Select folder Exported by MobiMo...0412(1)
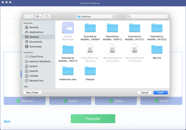The image size is (186, 130). point(135,28)
